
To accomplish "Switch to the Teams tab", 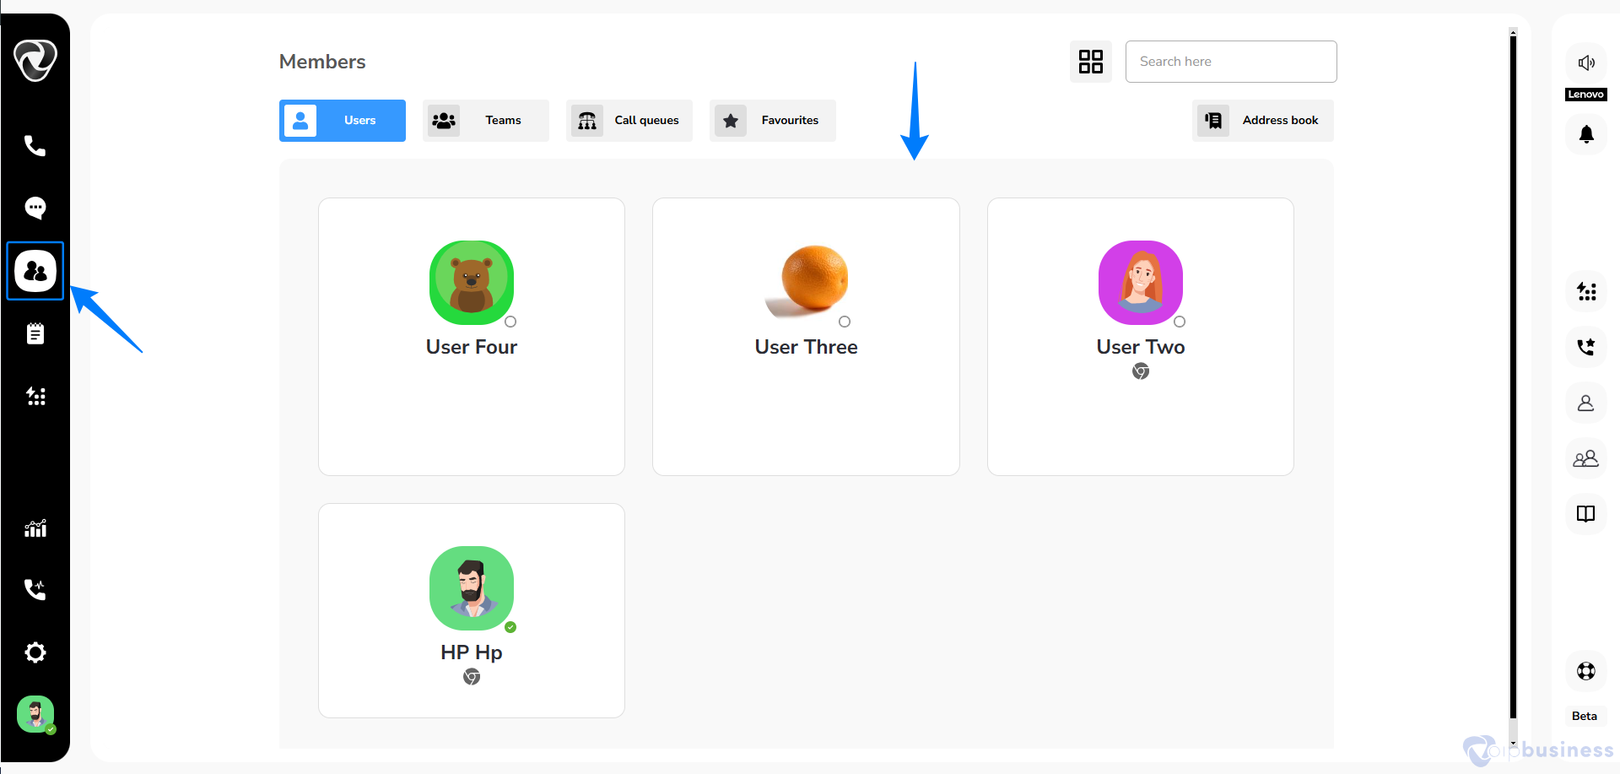I will click(486, 121).
